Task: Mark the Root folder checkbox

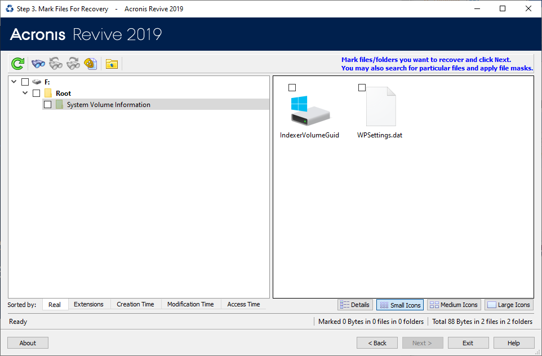Action: pos(36,94)
